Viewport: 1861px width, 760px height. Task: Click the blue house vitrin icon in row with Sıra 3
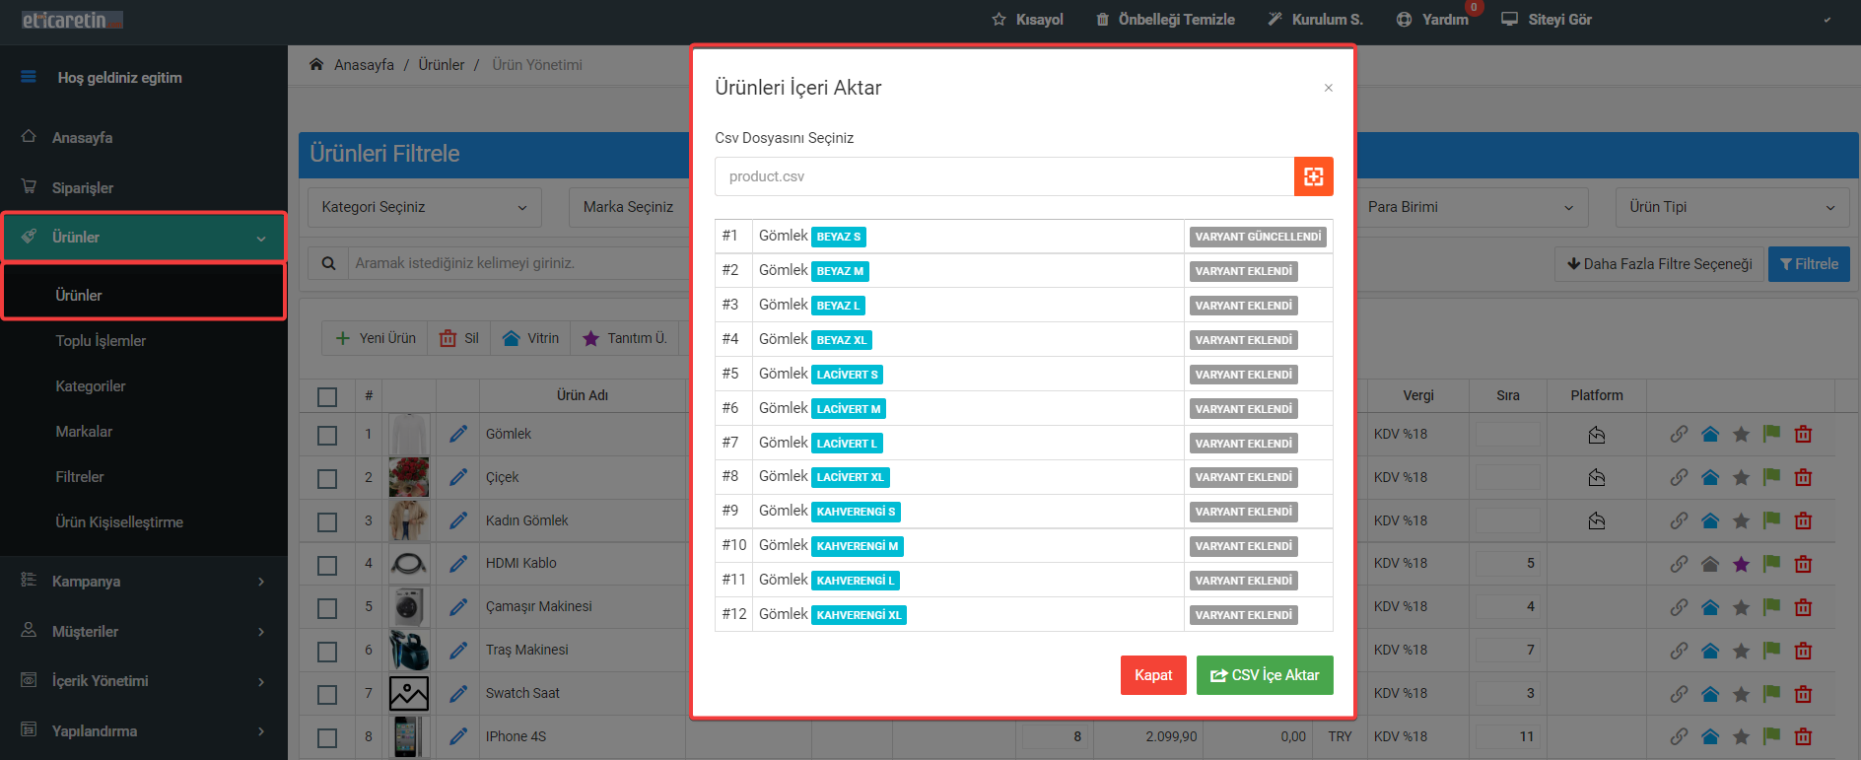(x=1710, y=693)
